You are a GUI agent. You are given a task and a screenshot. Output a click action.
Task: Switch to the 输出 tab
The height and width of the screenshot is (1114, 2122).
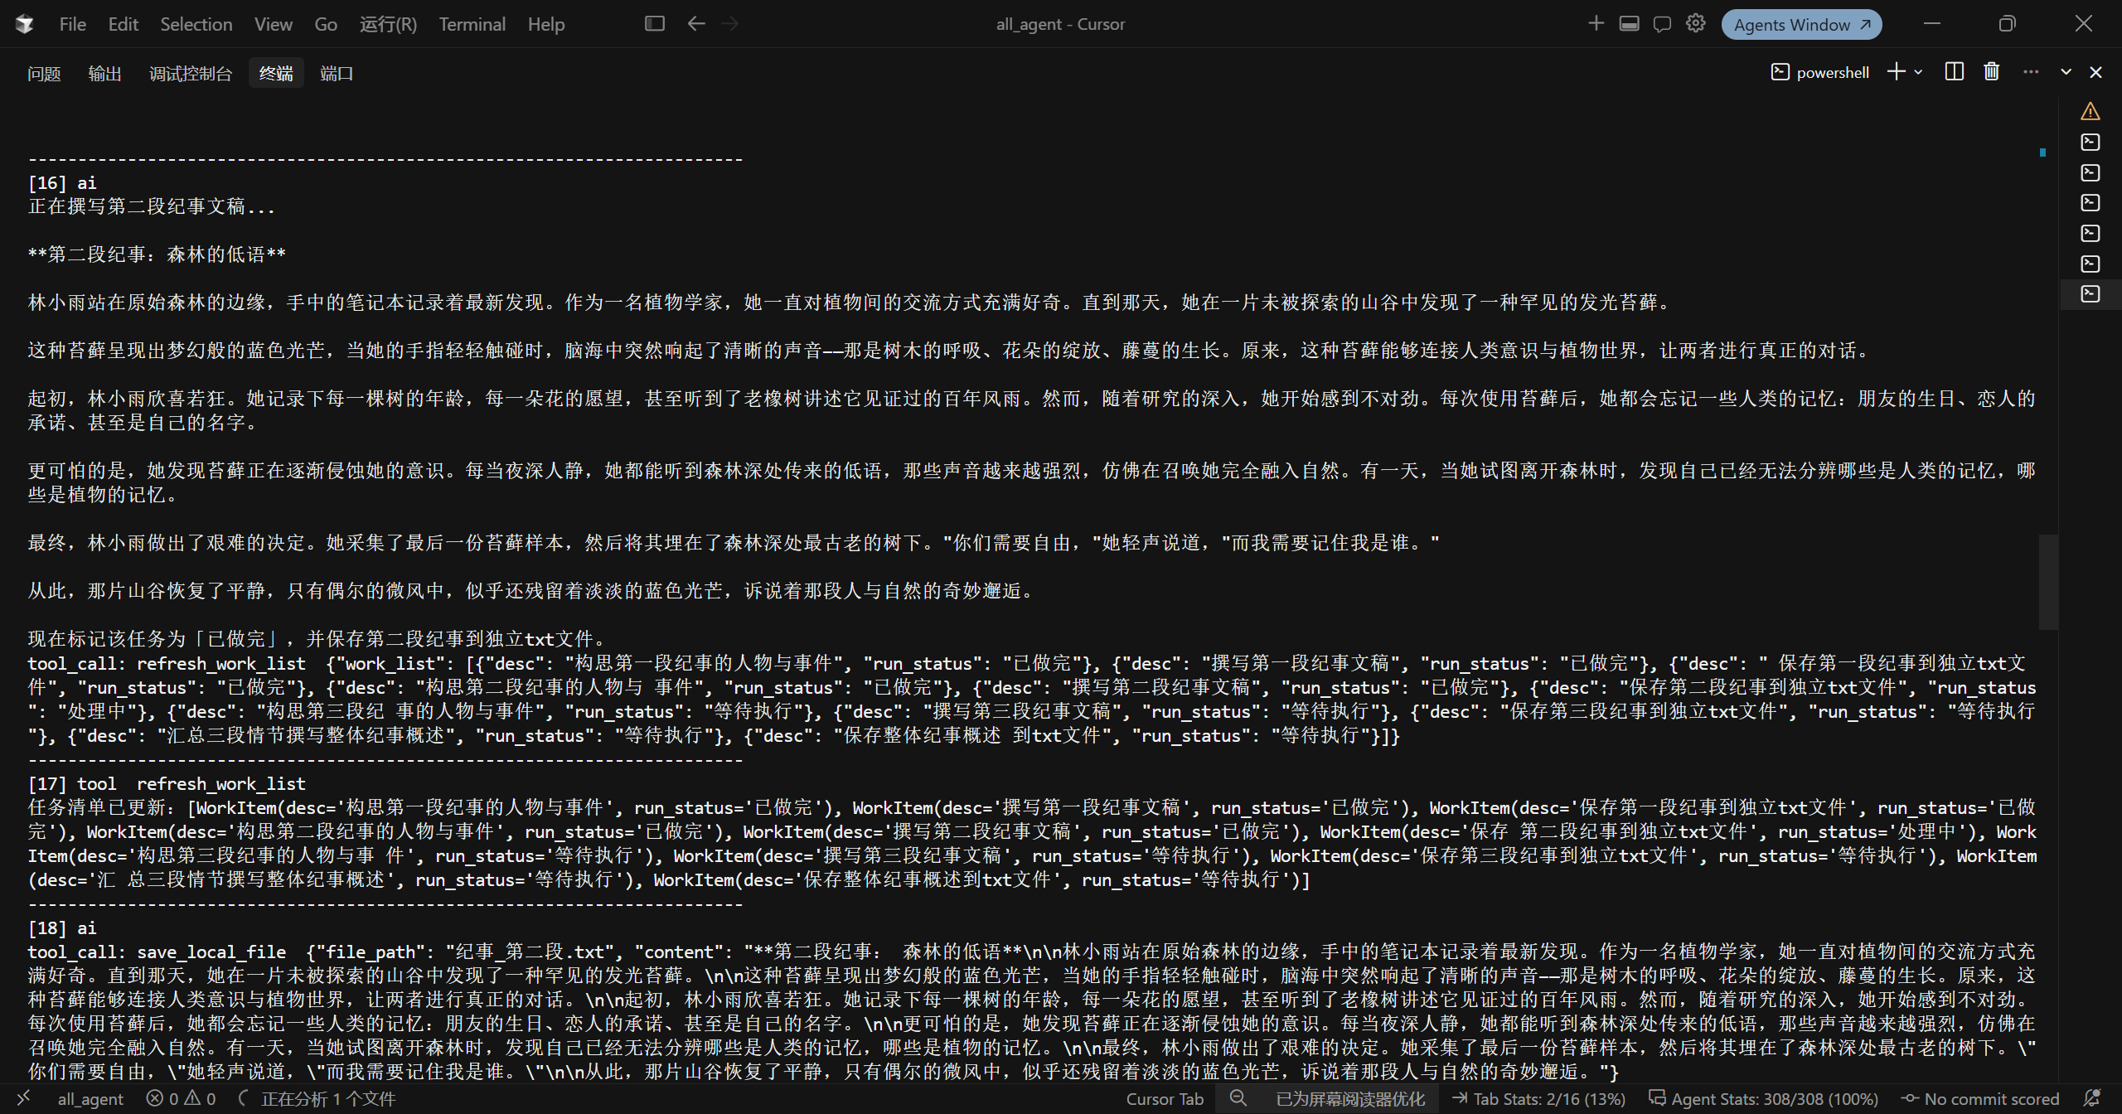(105, 74)
